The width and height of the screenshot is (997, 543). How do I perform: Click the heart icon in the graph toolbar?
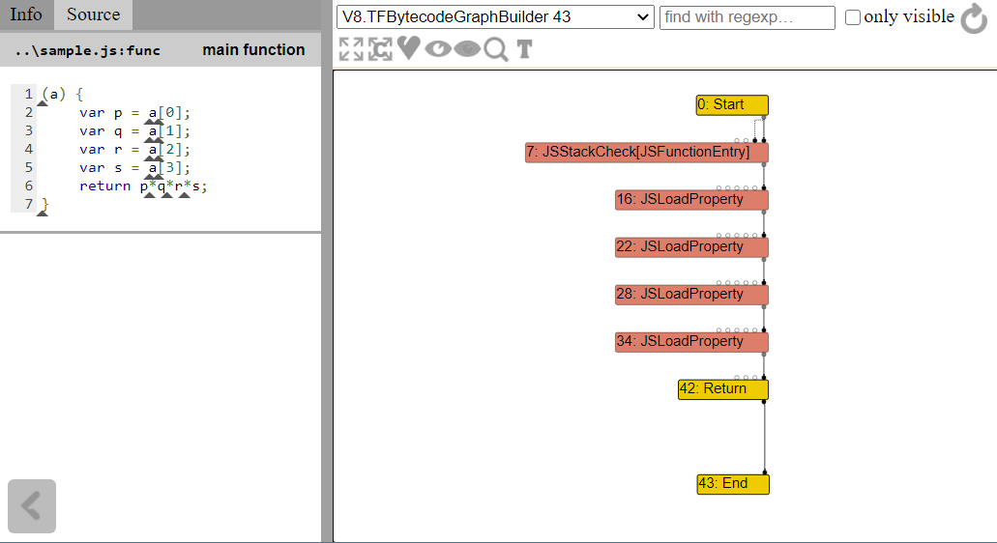pyautogui.click(x=408, y=48)
